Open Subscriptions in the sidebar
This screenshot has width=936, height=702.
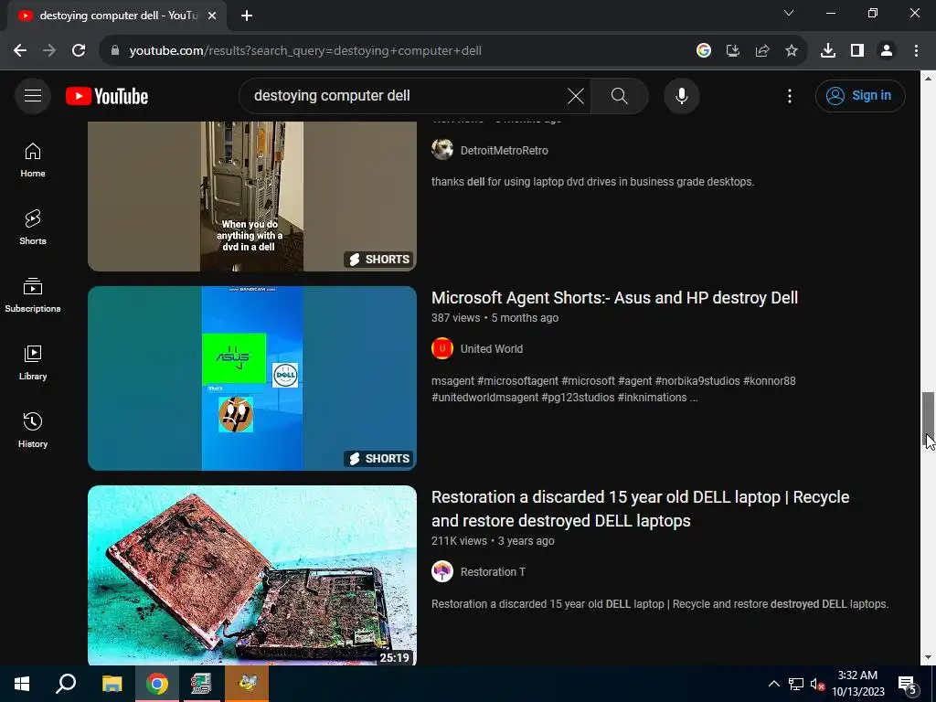coord(33,295)
